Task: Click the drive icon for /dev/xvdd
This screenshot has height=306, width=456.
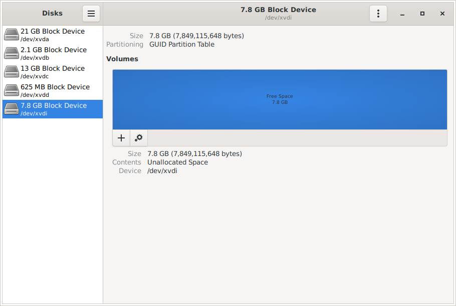Action: [x=11, y=90]
